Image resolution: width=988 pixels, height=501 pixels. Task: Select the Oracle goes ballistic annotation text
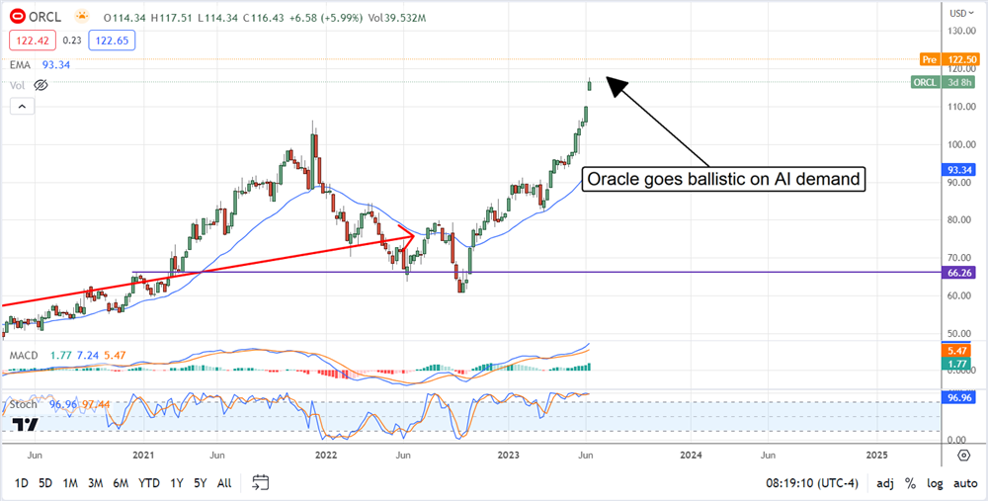[723, 180]
